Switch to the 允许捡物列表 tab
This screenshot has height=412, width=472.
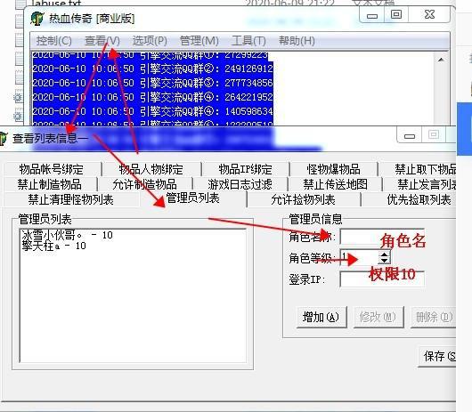(x=304, y=199)
